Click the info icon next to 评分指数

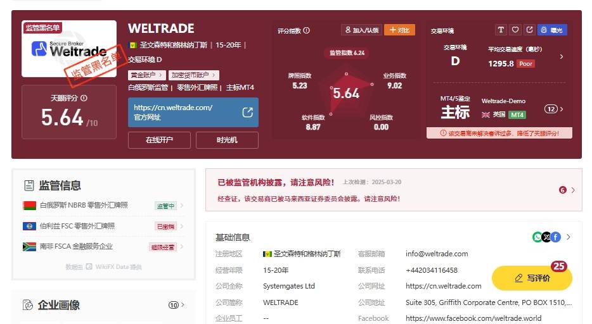307,30
